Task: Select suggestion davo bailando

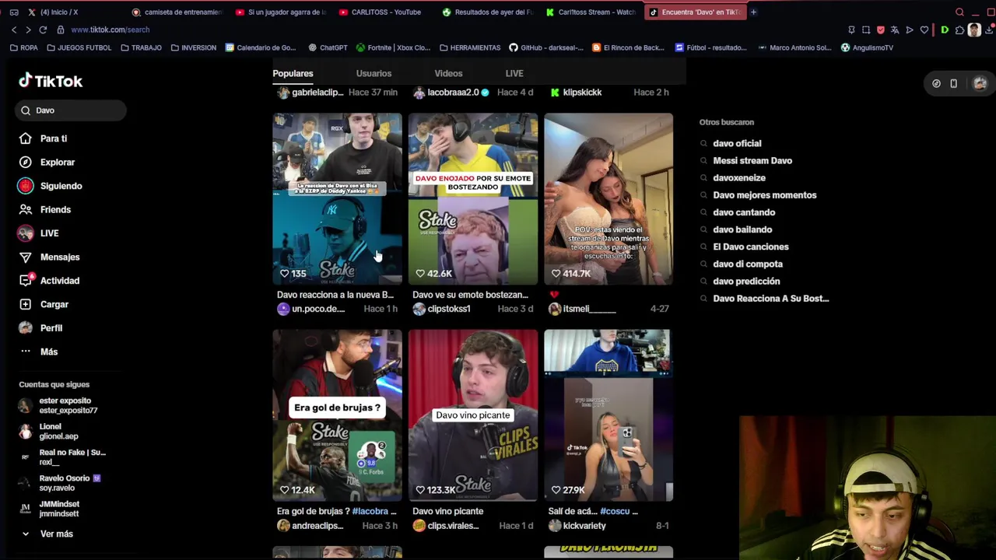Action: click(742, 229)
